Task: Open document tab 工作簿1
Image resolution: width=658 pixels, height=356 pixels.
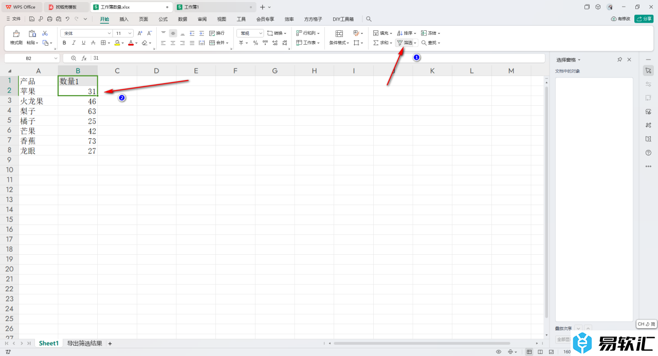Action: tap(214, 7)
